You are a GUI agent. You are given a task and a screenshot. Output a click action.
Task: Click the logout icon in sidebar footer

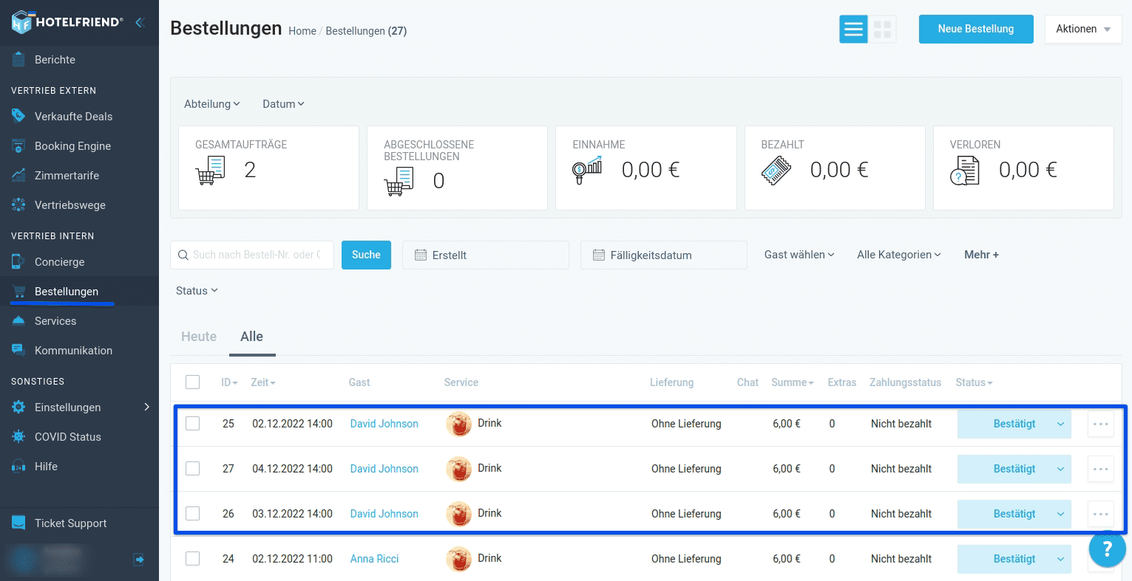point(138,560)
